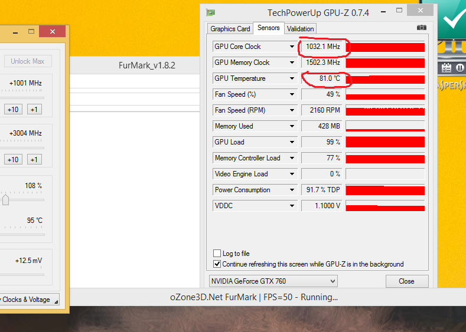Click +1 under the +1001 MHz offset
466x332 pixels.
(34, 110)
